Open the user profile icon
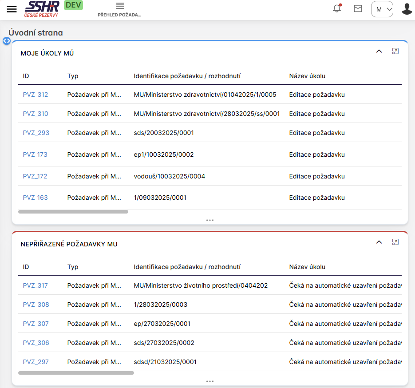This screenshot has height=388, width=415. click(407, 9)
